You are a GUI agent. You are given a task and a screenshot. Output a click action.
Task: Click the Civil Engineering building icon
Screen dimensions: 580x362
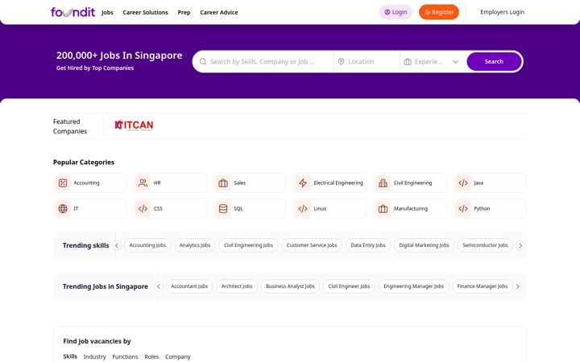(383, 183)
